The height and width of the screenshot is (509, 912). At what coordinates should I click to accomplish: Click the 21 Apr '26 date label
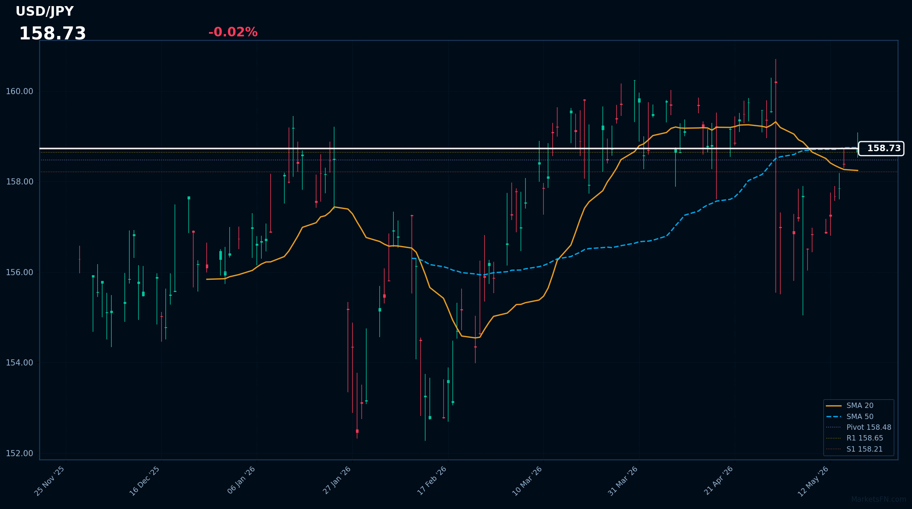coord(719,480)
